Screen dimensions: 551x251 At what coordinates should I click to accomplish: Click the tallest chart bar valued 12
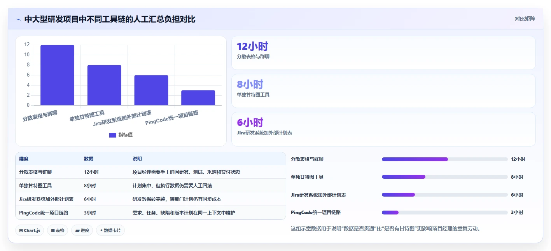(58, 75)
